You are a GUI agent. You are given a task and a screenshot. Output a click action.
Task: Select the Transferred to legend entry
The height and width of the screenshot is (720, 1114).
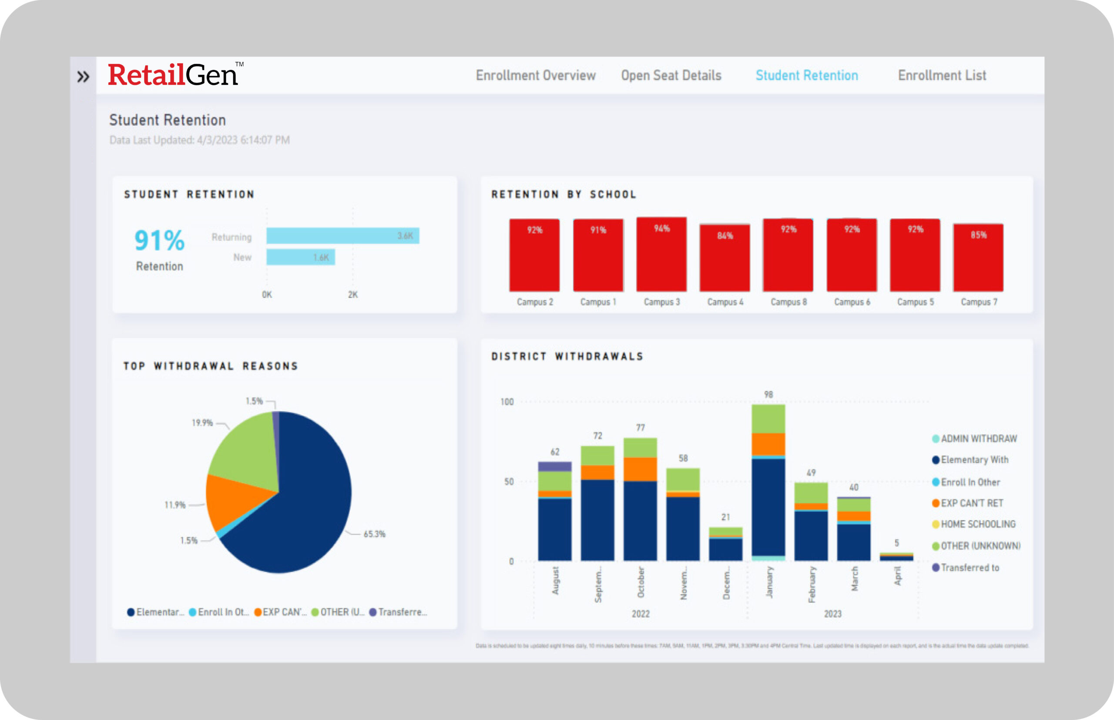[970, 568]
